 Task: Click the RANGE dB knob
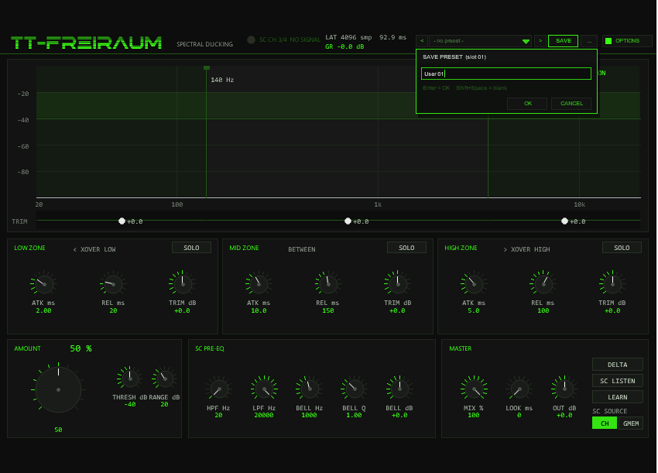click(x=164, y=379)
